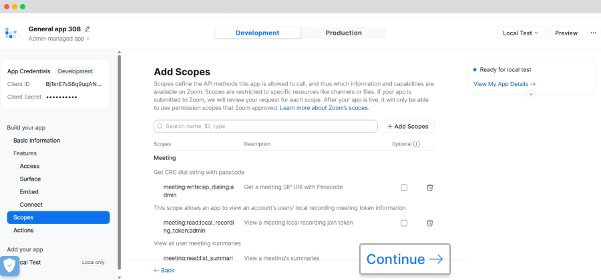Image resolution: width=601 pixels, height=280 pixels.
Task: Click the Description column header
Action: pyautogui.click(x=257, y=144)
